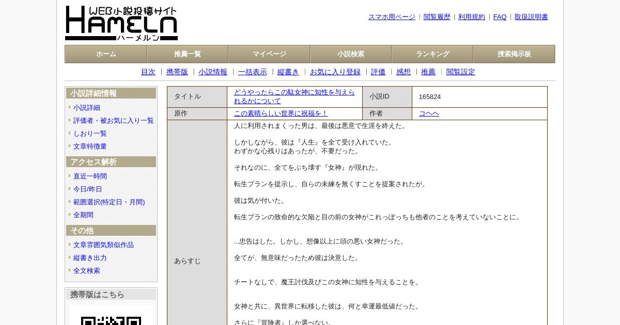This screenshot has height=325, width=620.
Task: Click the Hameln site logo
Action: [121, 23]
